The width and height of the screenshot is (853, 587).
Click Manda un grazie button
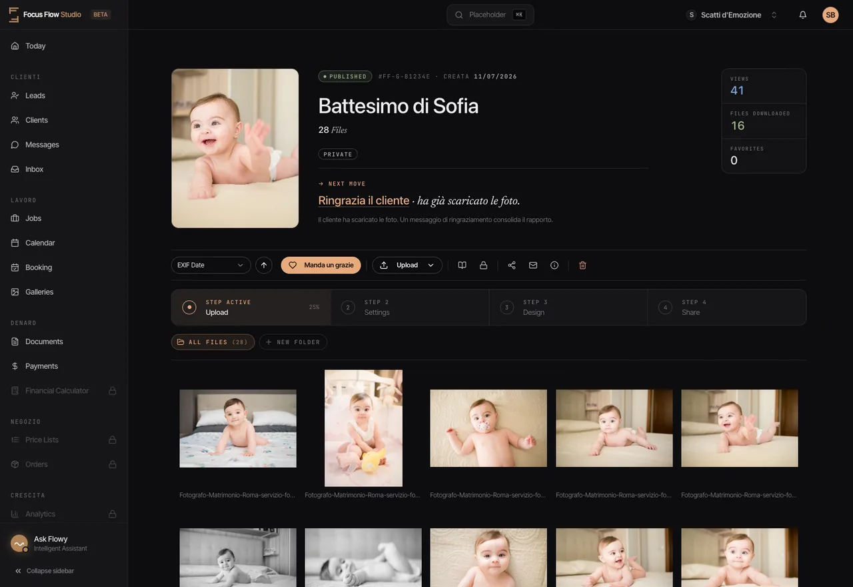pyautogui.click(x=321, y=265)
